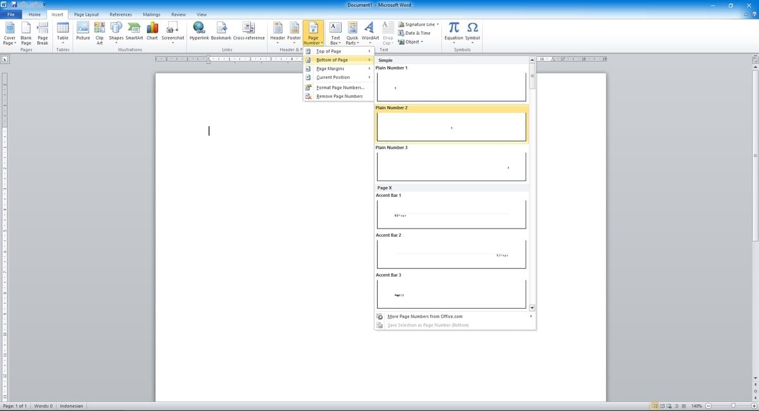The height and width of the screenshot is (411, 759).
Task: Open the Top of Page submenu
Action: pos(329,51)
